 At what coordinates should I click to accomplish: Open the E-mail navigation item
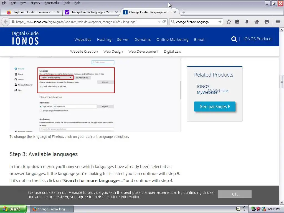(200, 39)
